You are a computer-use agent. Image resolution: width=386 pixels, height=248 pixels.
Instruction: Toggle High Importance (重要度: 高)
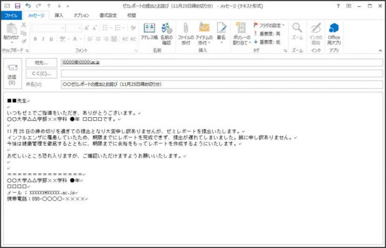[x=267, y=34]
